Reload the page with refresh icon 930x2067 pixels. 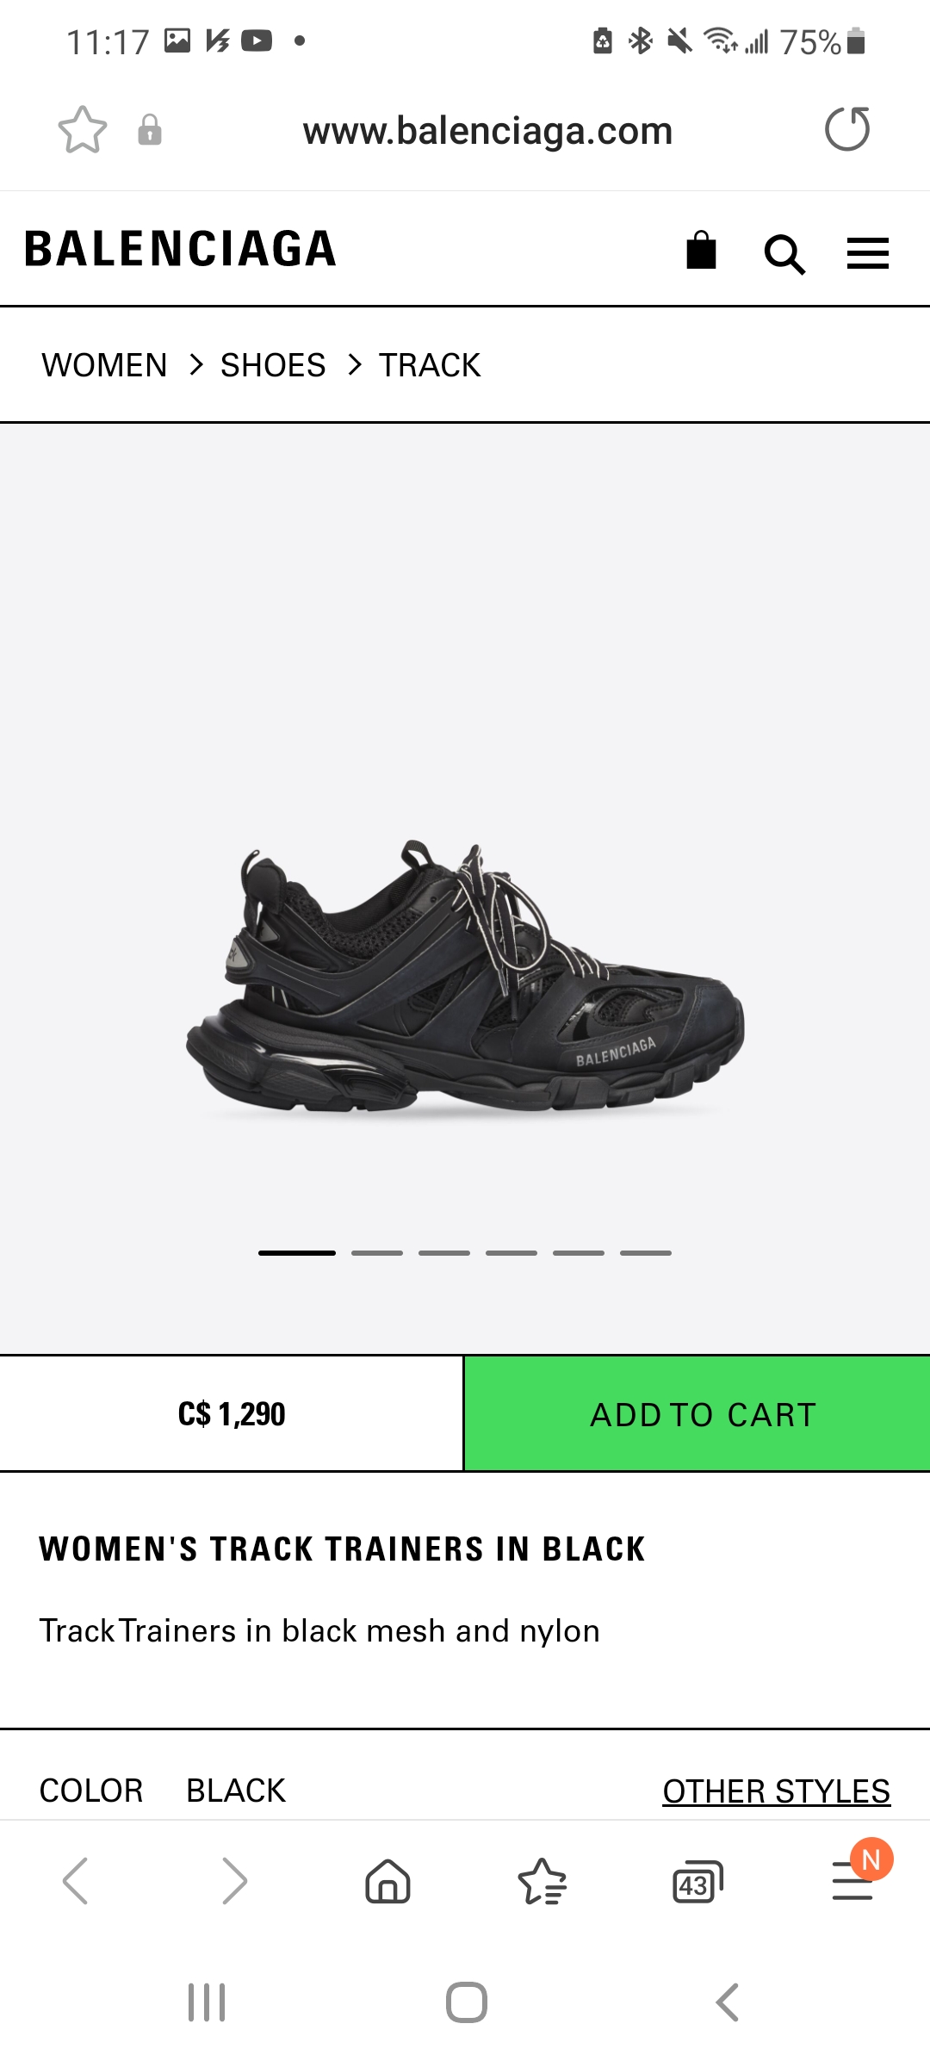847,129
